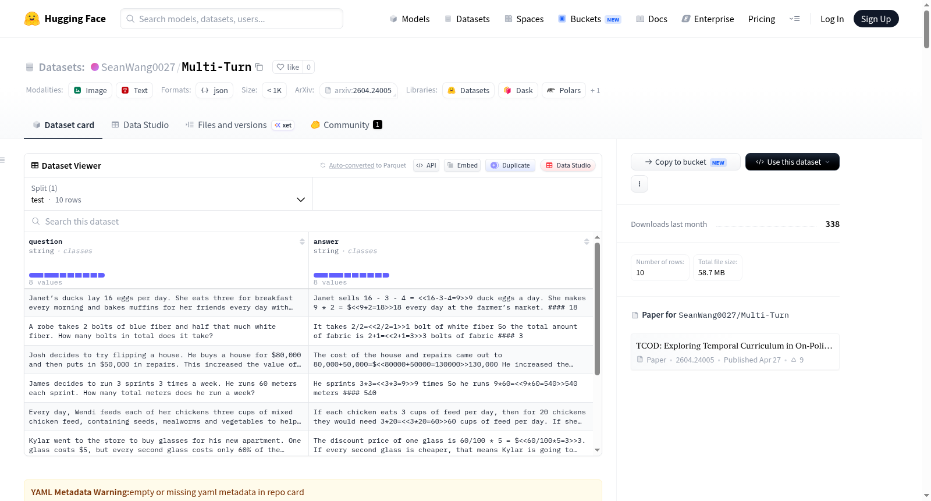Sort the answer column
The height and width of the screenshot is (501, 931).
click(587, 241)
